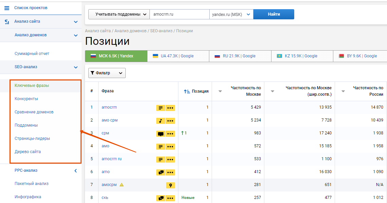Click the warning triangle next to амосрм
The image size is (387, 203).
tap(122, 185)
